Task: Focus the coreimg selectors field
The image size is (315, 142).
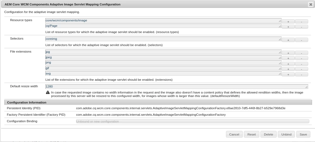Action: tap(163, 39)
